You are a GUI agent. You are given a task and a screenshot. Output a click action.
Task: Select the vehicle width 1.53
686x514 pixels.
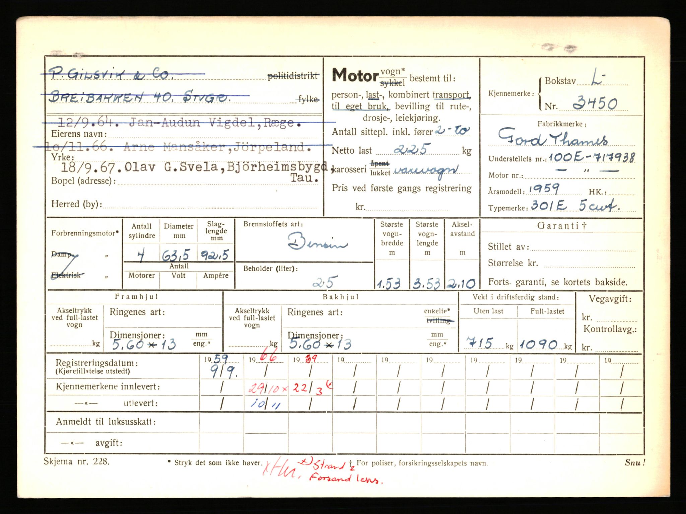coord(389,284)
